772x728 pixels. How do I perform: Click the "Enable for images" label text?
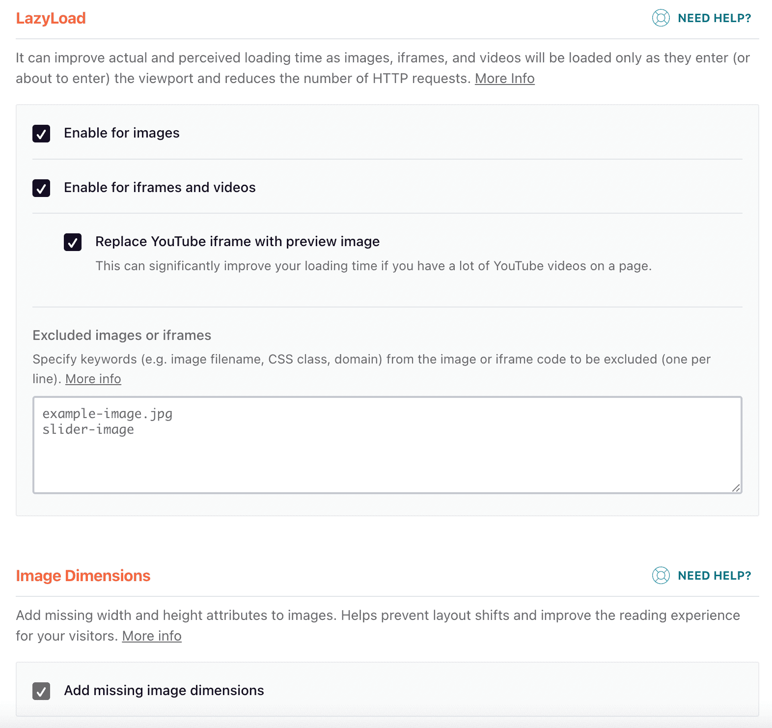coord(121,133)
